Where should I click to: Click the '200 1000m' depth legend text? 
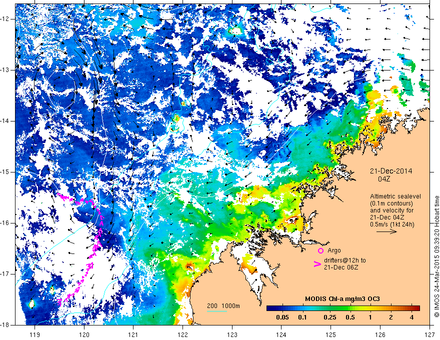(223, 306)
